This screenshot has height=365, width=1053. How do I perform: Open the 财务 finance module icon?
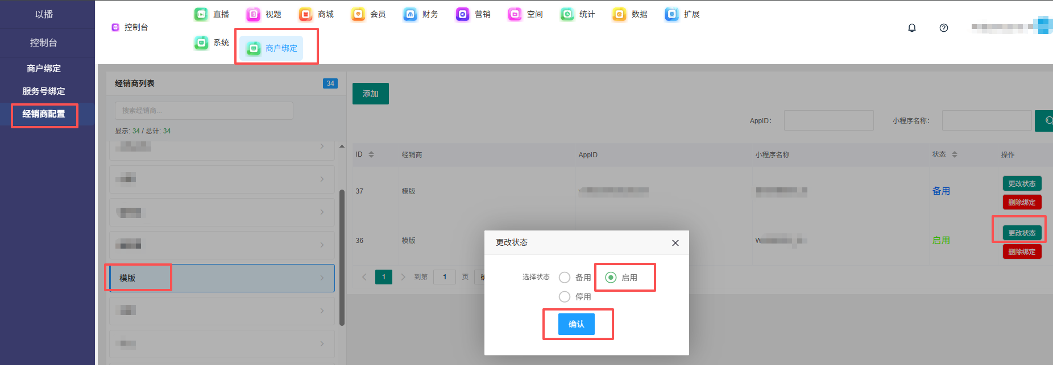(x=410, y=14)
